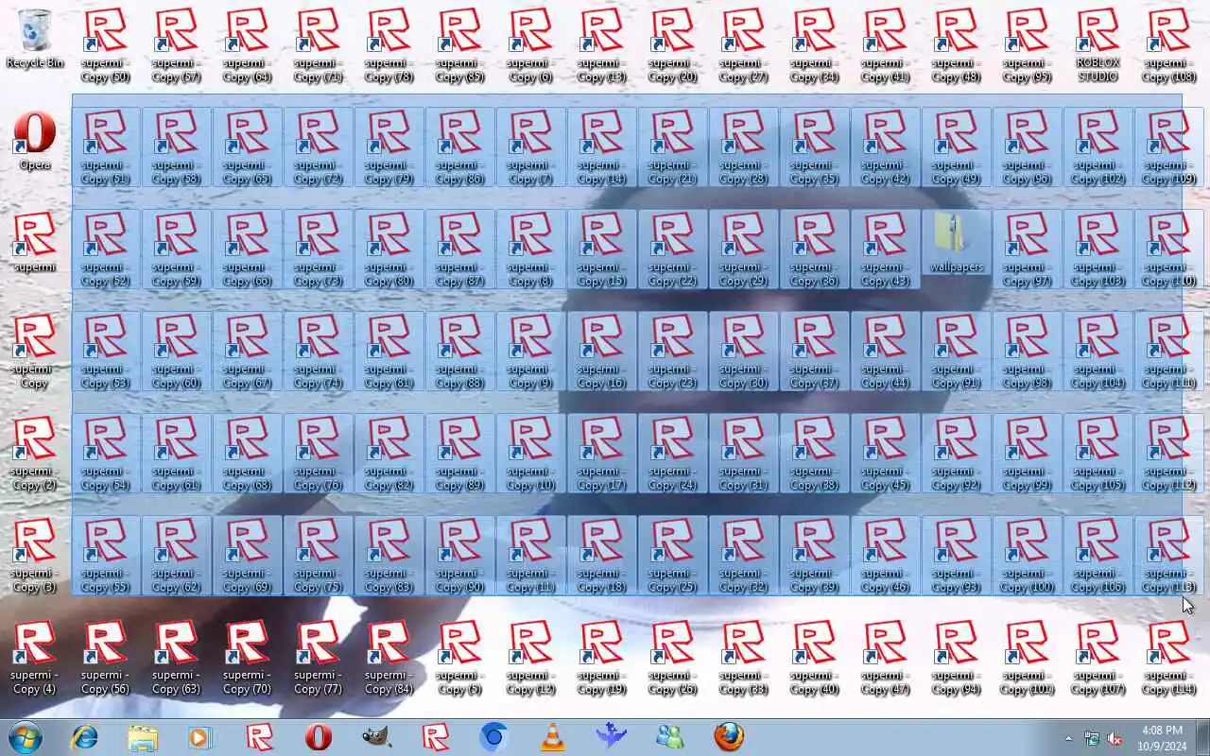This screenshot has height=756, width=1210.
Task: Select shortcut 'supermi - Copy (80)'
Action: click(389, 249)
